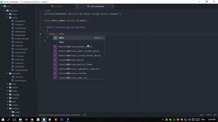Open autoload.php file in tree

coord(20,21)
